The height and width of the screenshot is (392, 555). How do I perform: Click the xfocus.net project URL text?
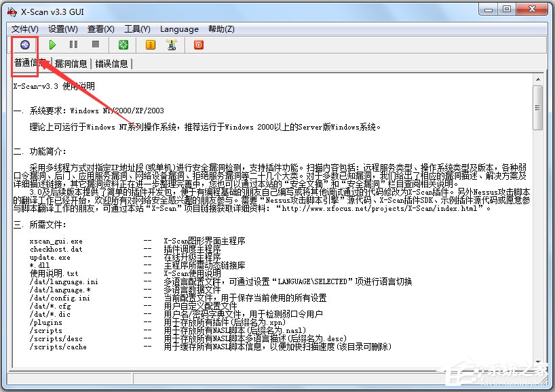click(379, 209)
